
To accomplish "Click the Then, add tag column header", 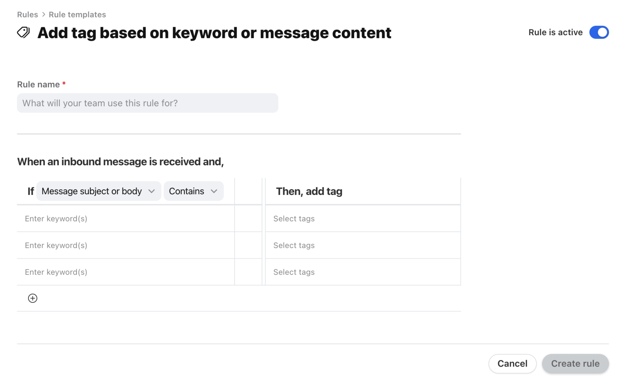I will pyautogui.click(x=309, y=191).
